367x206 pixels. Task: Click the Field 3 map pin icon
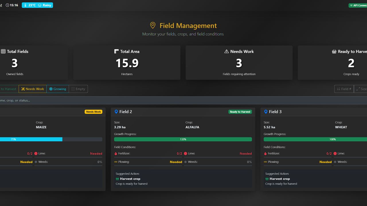click(x=266, y=112)
